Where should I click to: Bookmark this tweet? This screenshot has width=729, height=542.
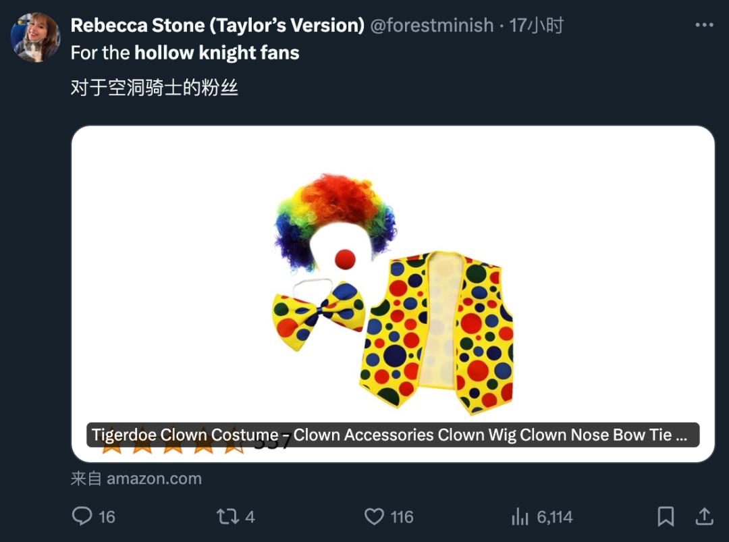666,517
